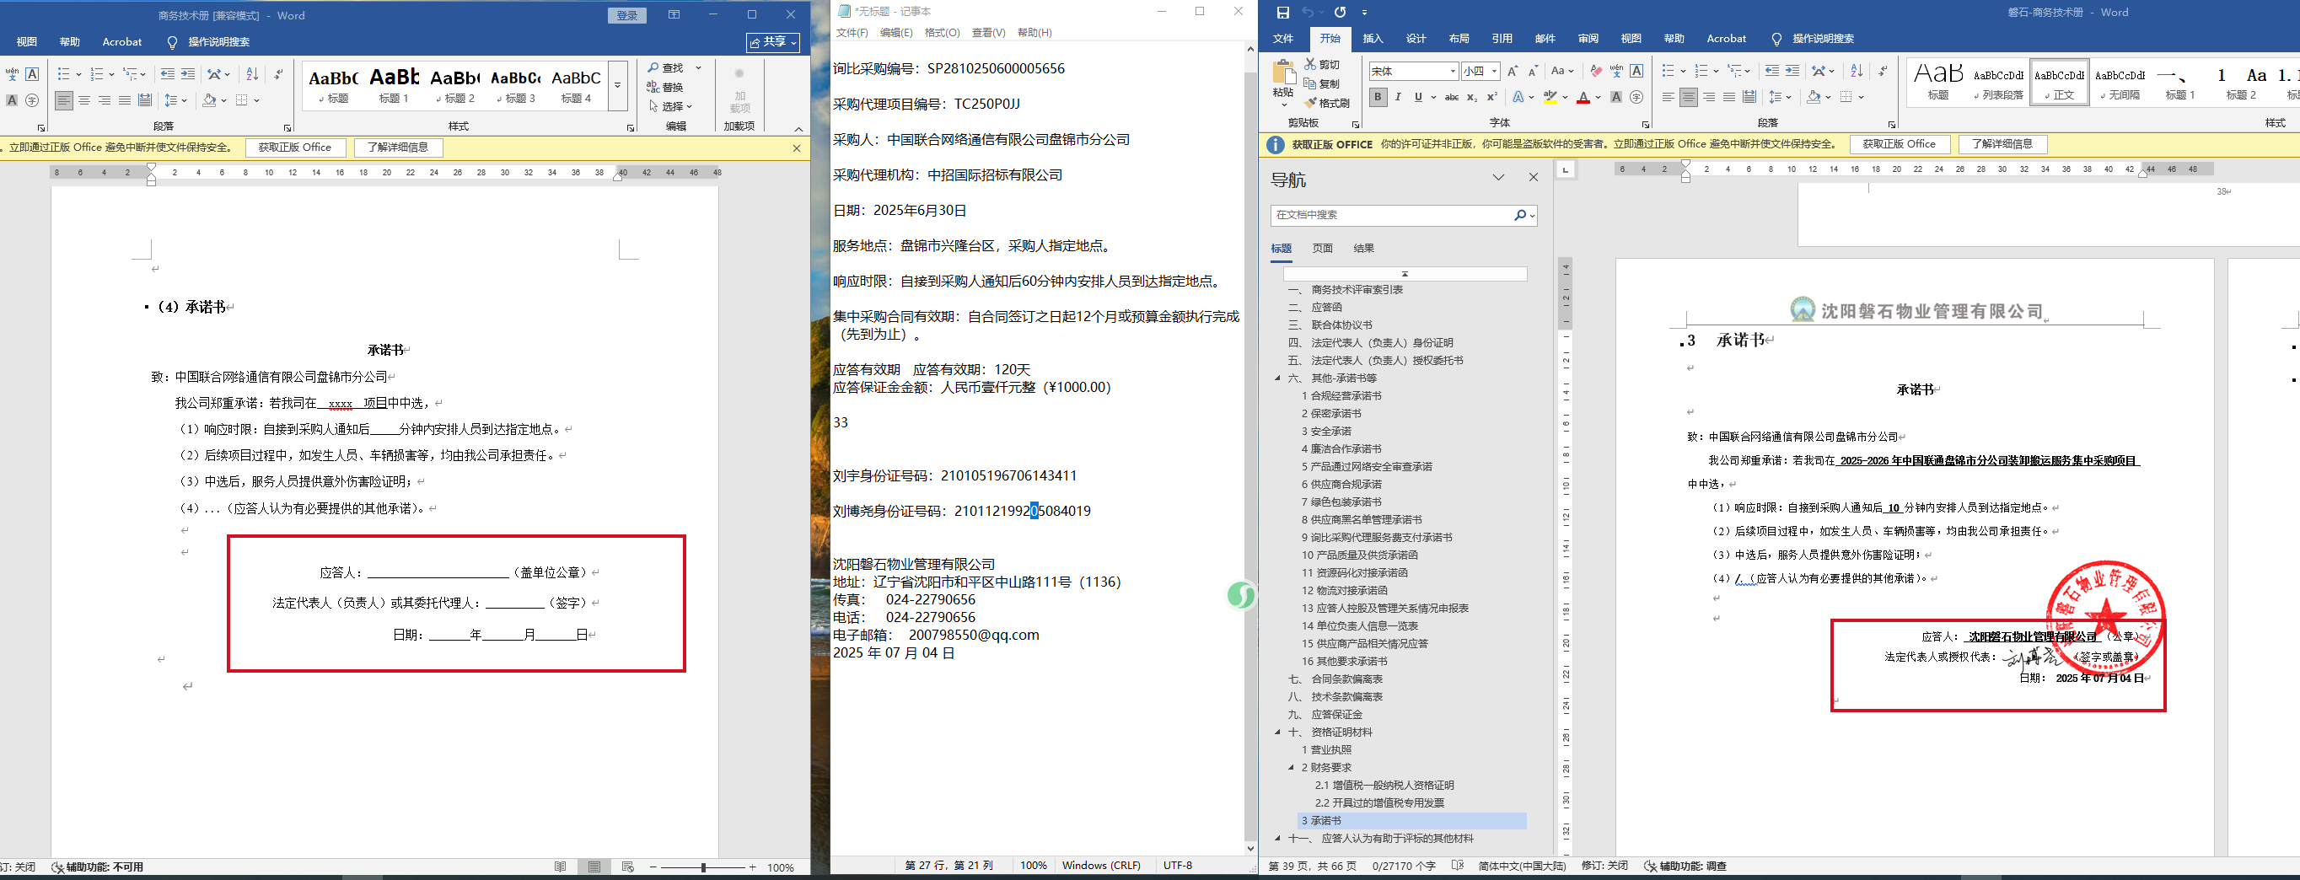Decrease indent in left Word paragraph group
Image resolution: width=2300 pixels, height=880 pixels.
pos(167,74)
